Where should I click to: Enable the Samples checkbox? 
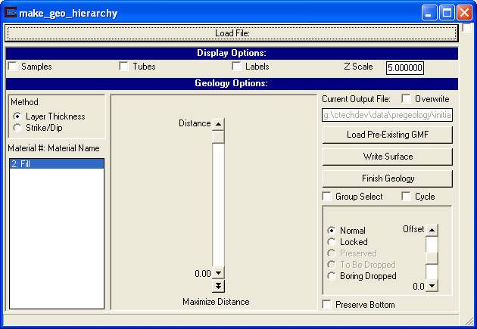coord(13,67)
